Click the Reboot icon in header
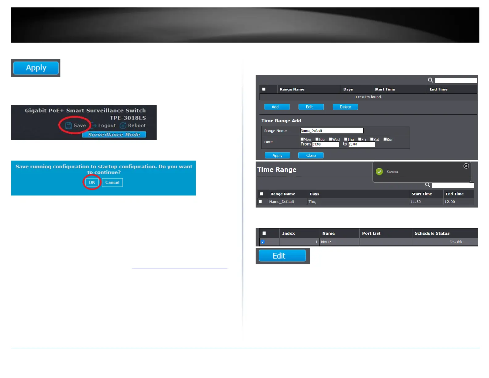This screenshot has height=378, width=489. tap(123, 125)
